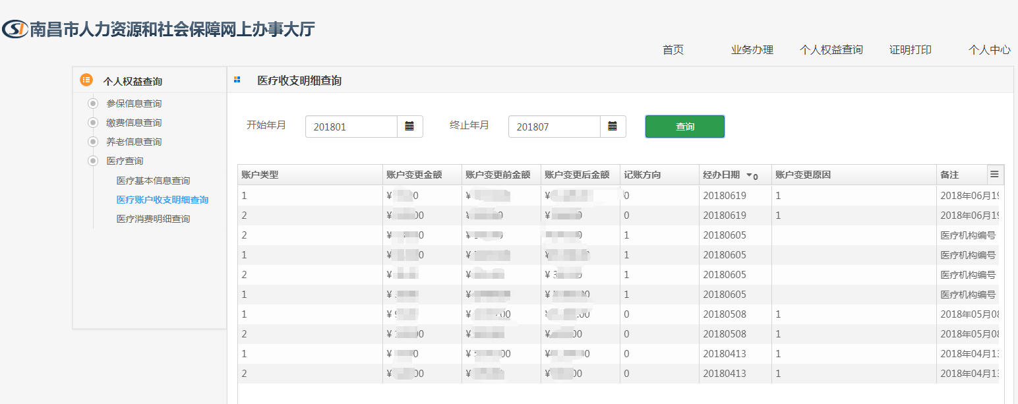Click 医疗账户收支明细查询 link

162,200
